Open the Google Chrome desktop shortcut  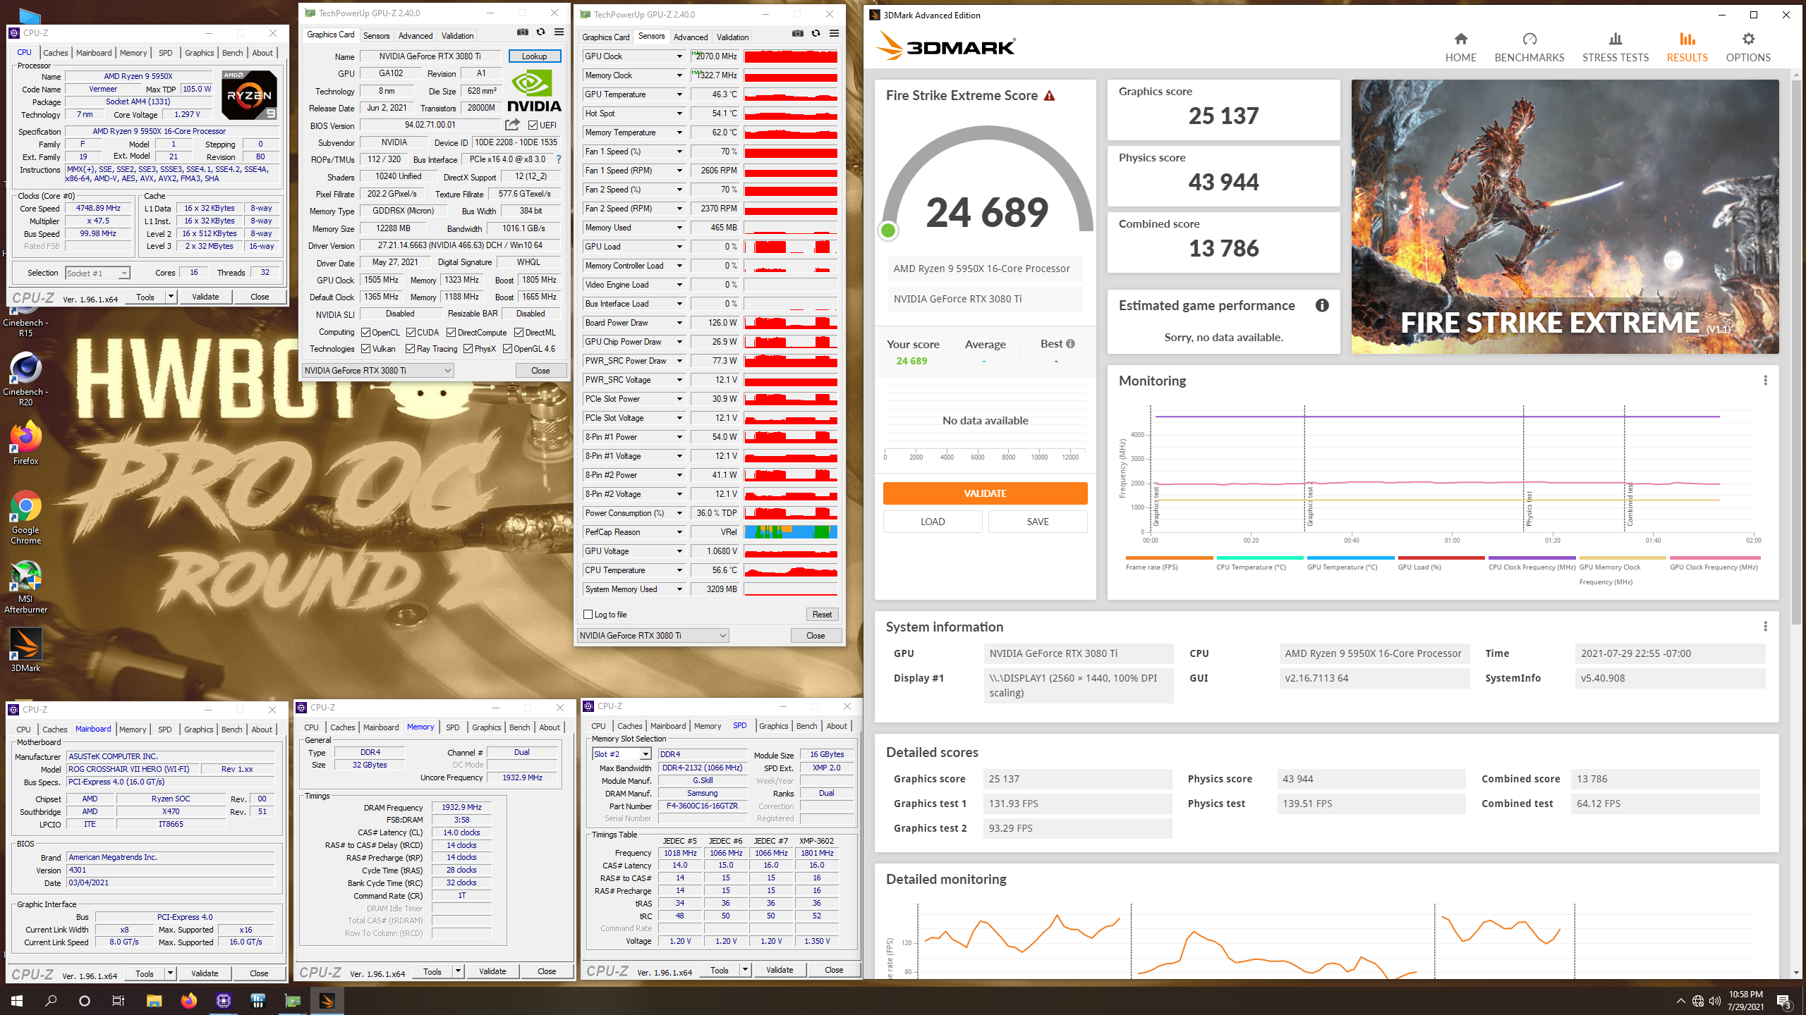25,517
